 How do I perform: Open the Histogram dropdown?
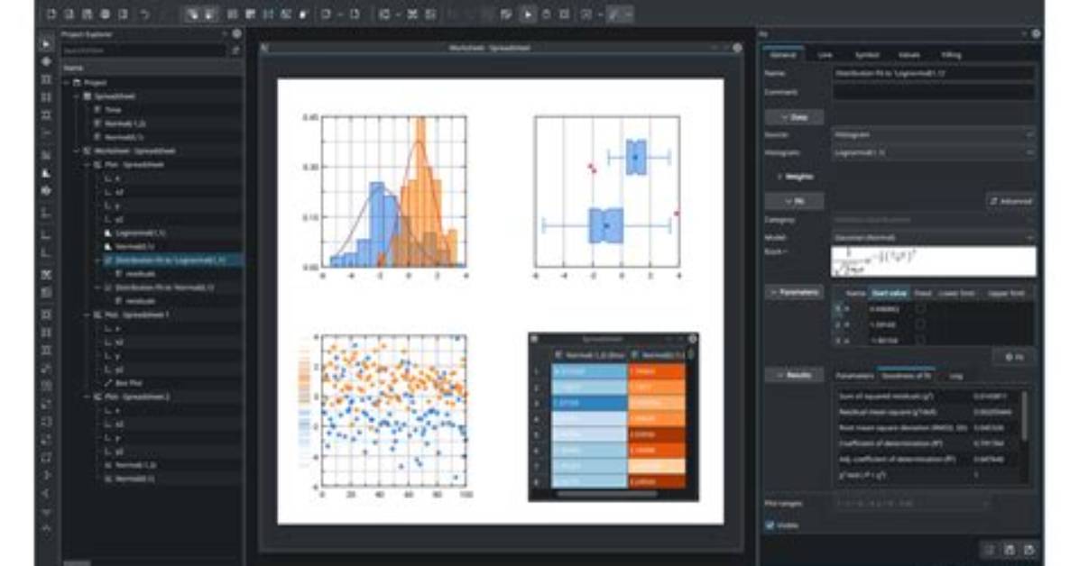pyautogui.click(x=933, y=152)
